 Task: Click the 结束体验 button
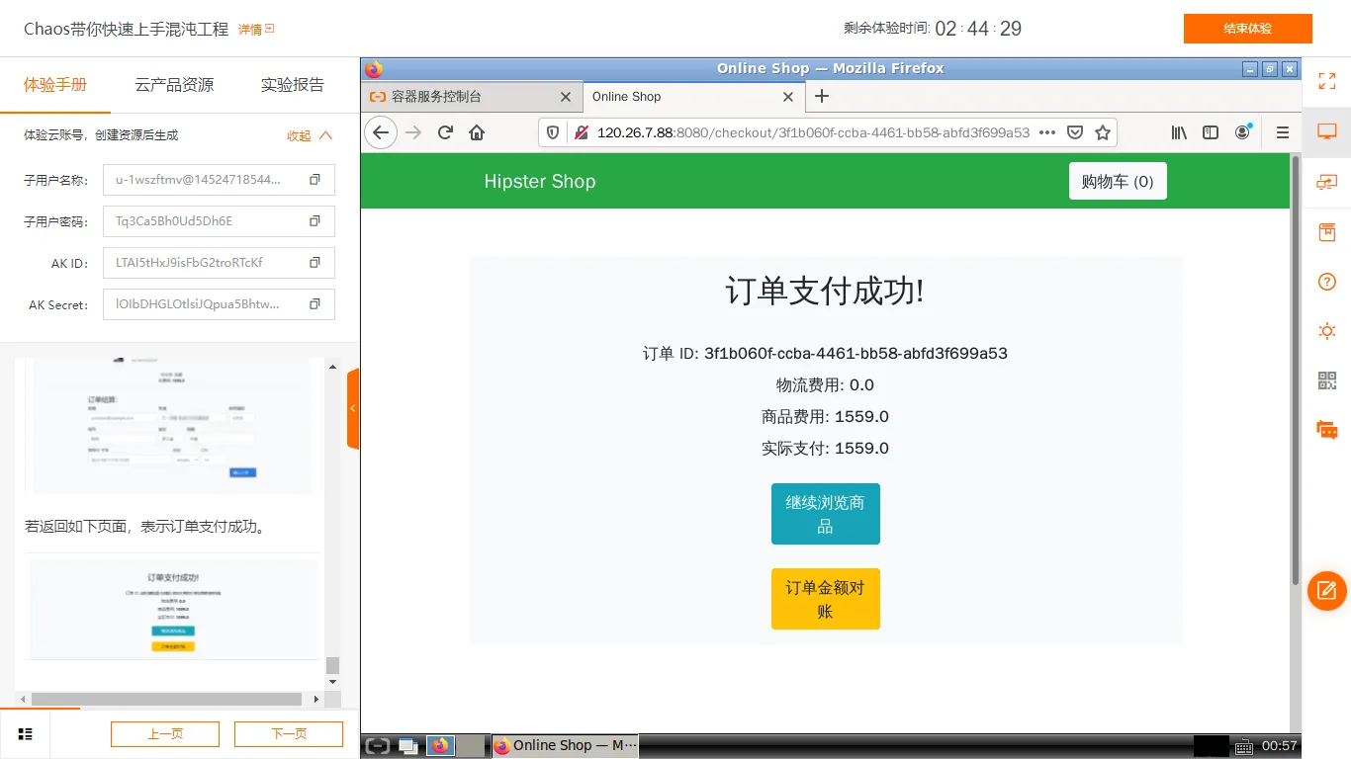(x=1248, y=29)
